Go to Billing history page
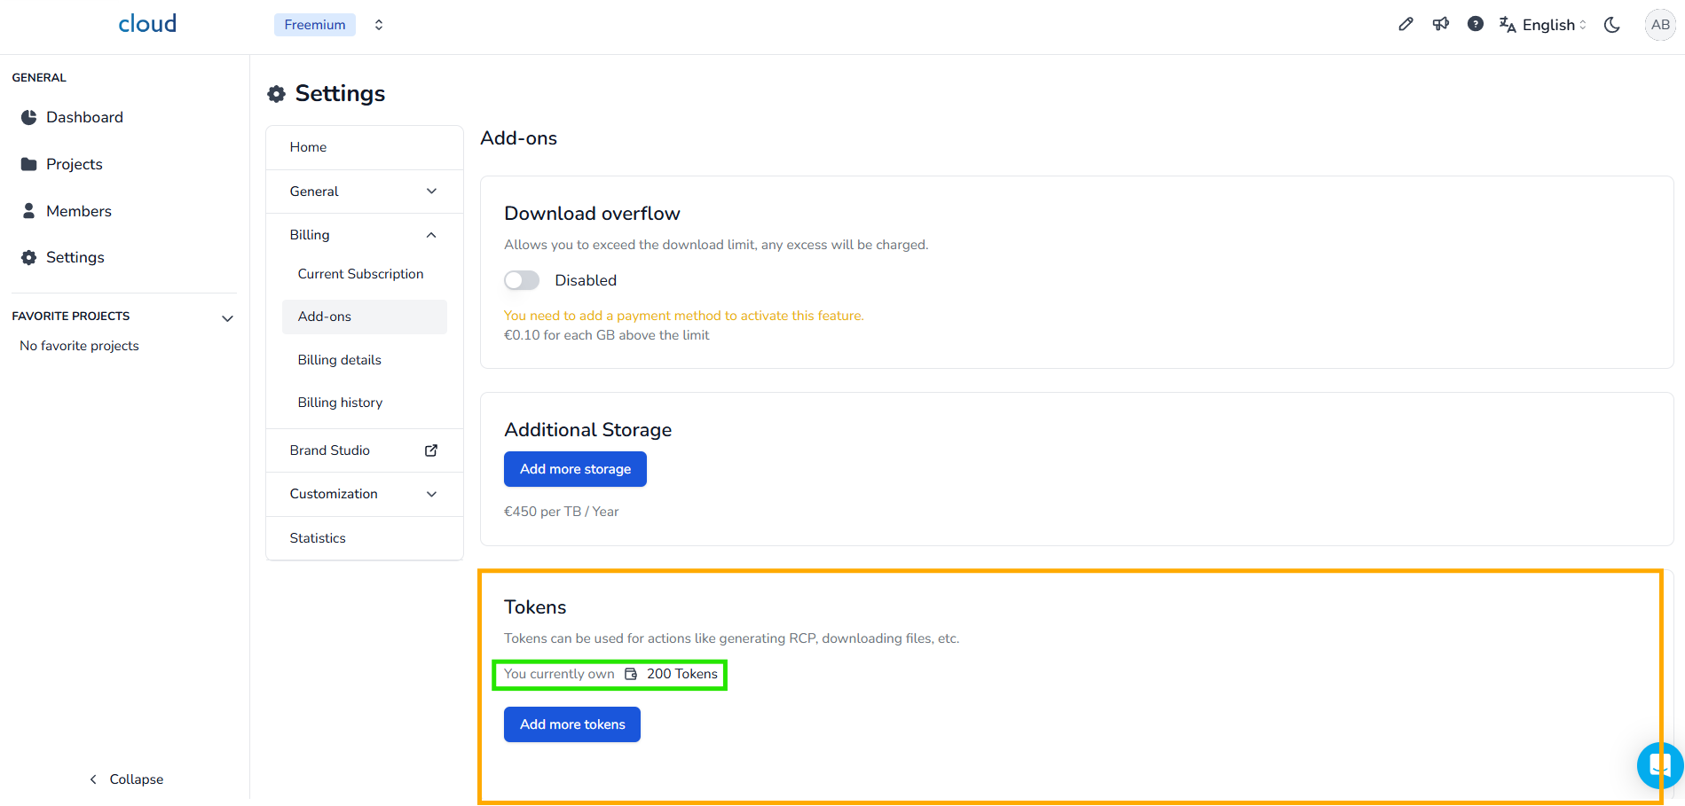Image resolution: width=1685 pixels, height=806 pixels. 340,403
